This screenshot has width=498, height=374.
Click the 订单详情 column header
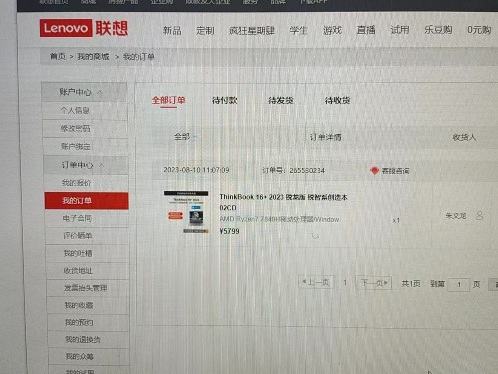click(x=325, y=137)
